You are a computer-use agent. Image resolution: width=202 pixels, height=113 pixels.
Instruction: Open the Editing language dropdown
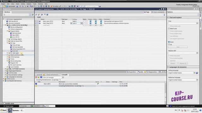point(194,73)
